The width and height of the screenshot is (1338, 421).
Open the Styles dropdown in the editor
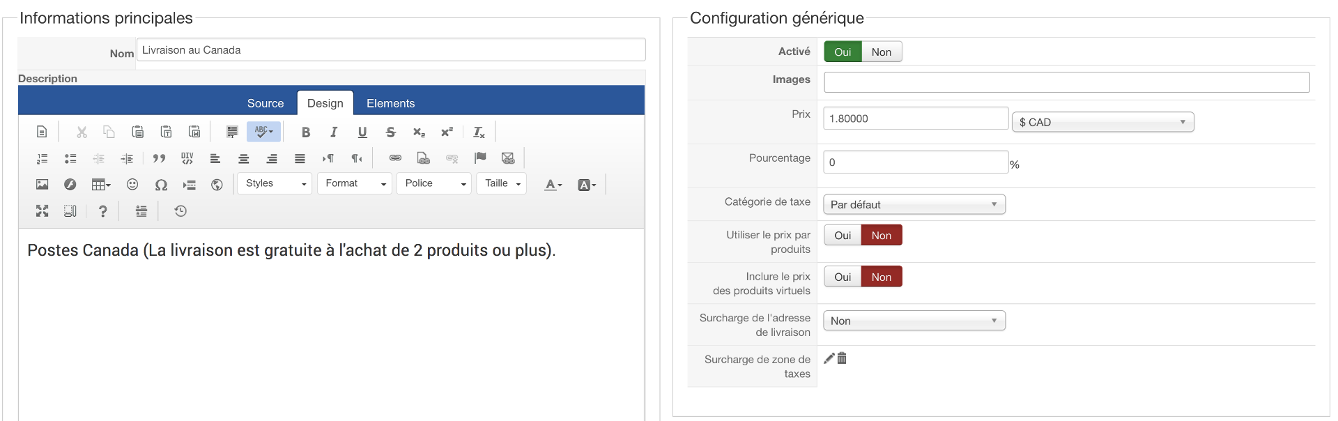pyautogui.click(x=275, y=183)
